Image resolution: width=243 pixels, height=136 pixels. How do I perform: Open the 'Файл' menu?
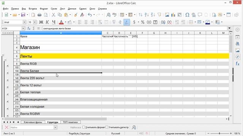[6, 9]
